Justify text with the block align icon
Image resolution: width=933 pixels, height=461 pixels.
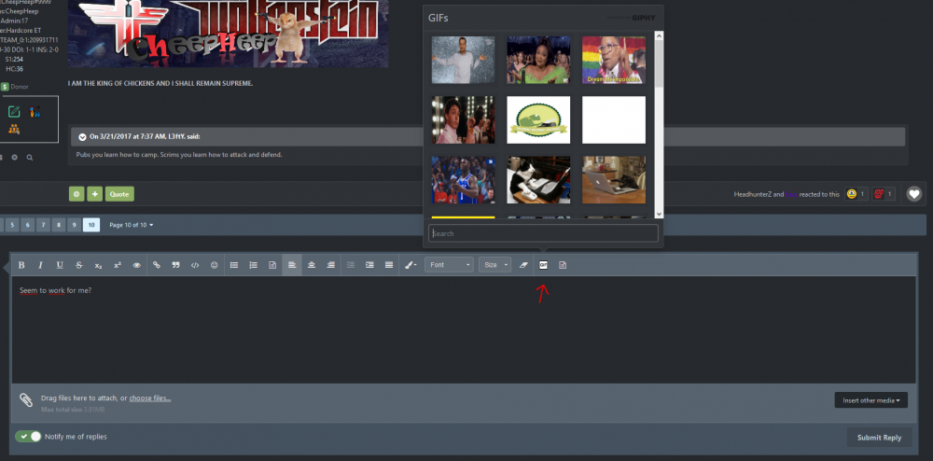tap(388, 265)
